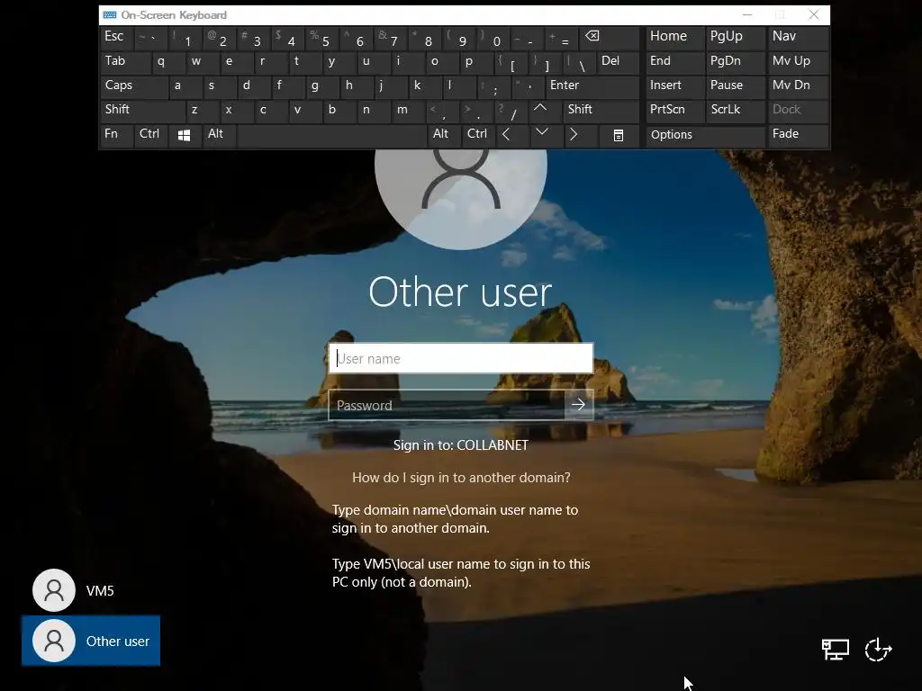This screenshot has height=691, width=922.
Task: Click the m key
Action: click(407, 111)
